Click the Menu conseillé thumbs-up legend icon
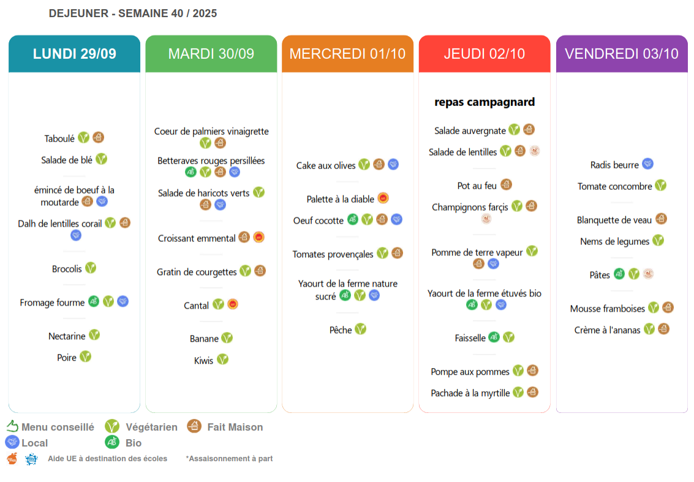694x482 pixels. click(12, 426)
